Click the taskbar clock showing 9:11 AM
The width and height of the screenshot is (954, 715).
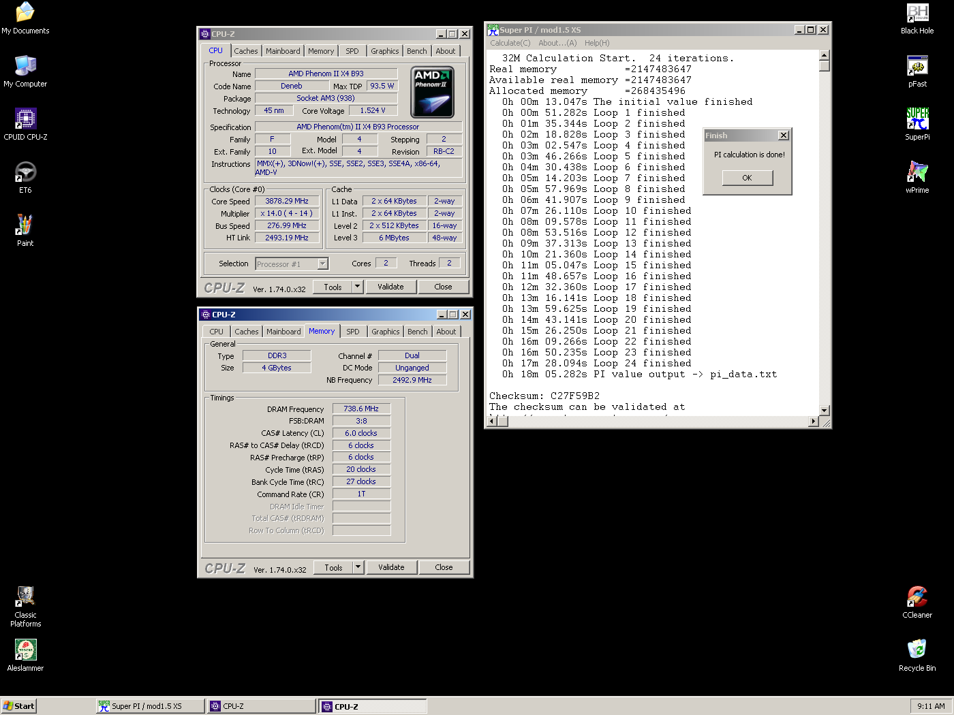(931, 706)
